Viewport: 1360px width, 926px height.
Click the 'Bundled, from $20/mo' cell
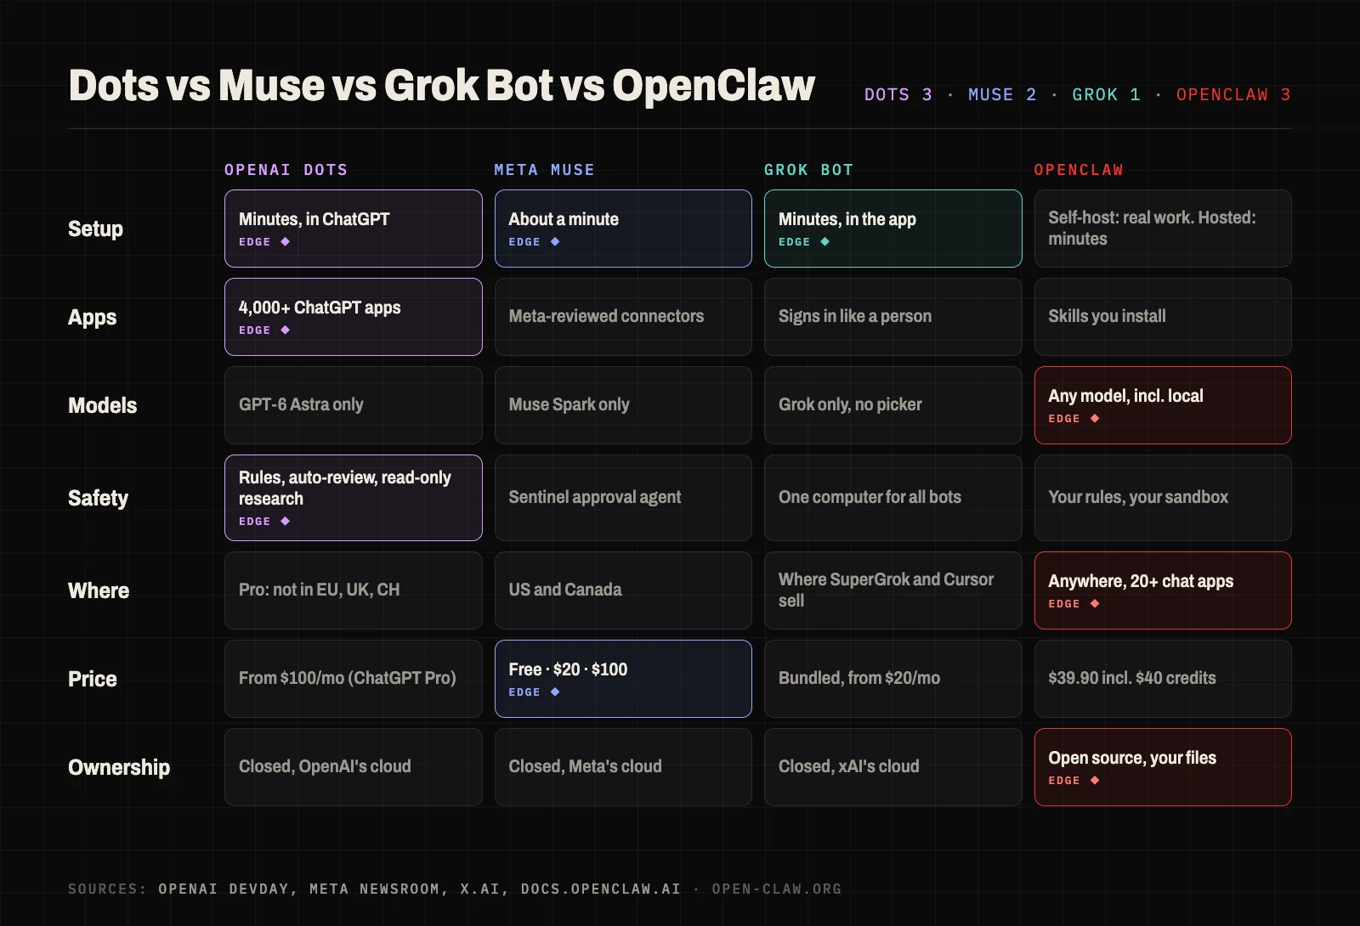[x=892, y=679]
